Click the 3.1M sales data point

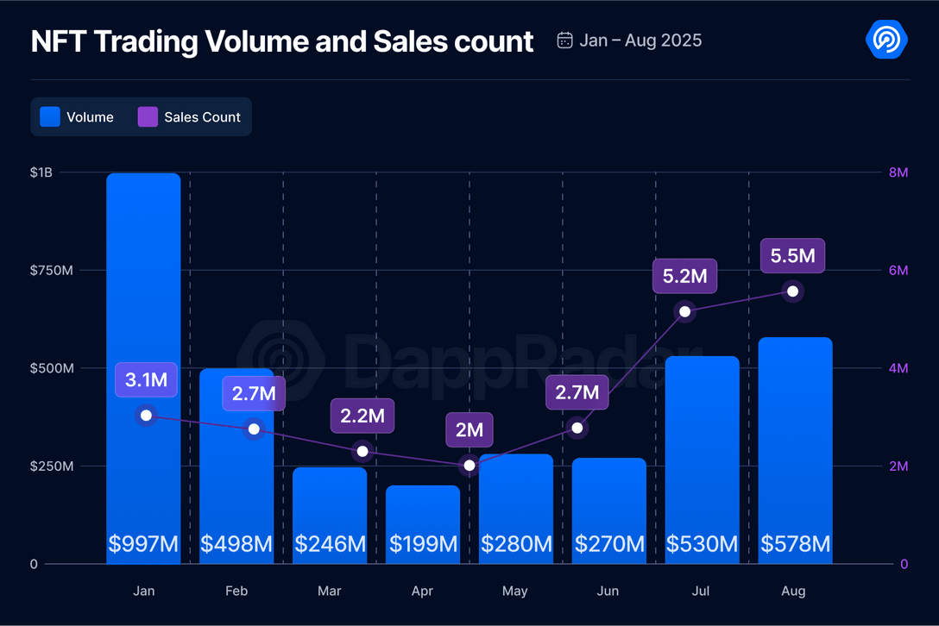click(x=146, y=416)
